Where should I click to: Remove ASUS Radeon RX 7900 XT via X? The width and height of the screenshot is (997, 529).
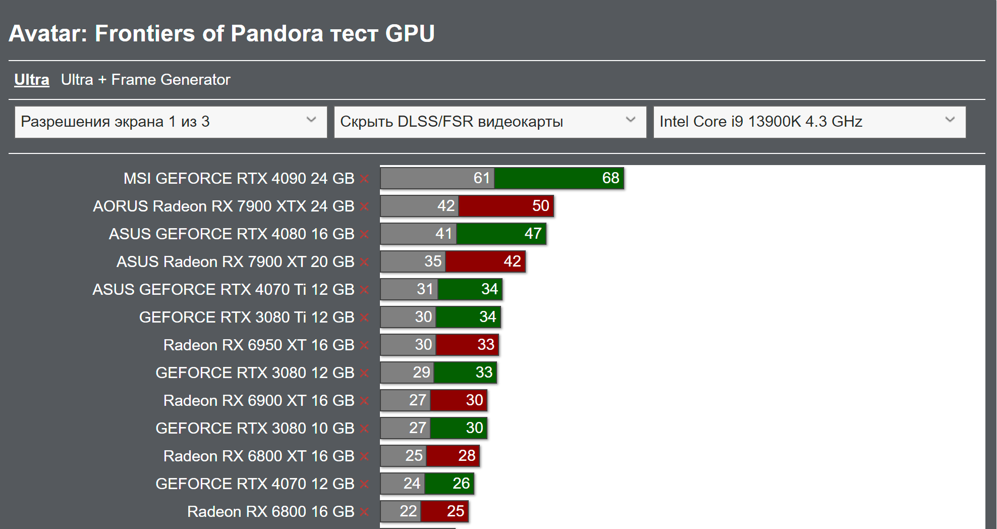(364, 262)
